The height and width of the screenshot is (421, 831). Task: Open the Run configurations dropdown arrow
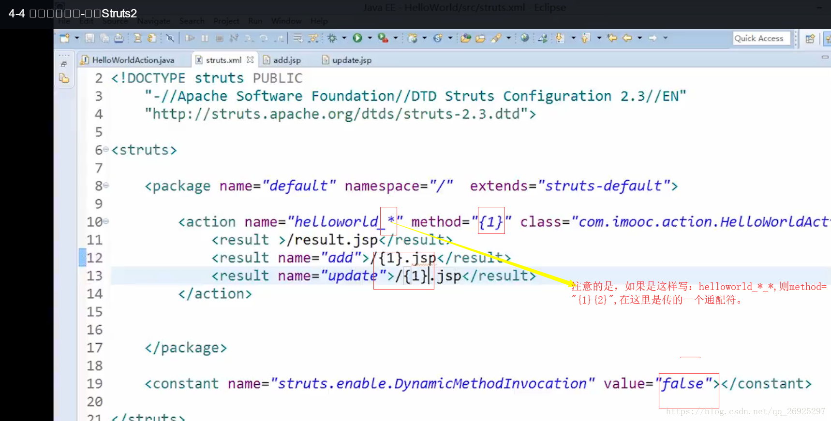pyautogui.click(x=370, y=38)
